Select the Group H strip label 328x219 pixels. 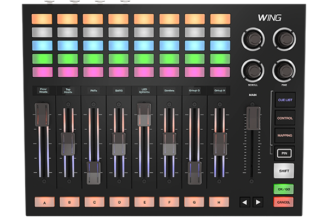pos(220,90)
